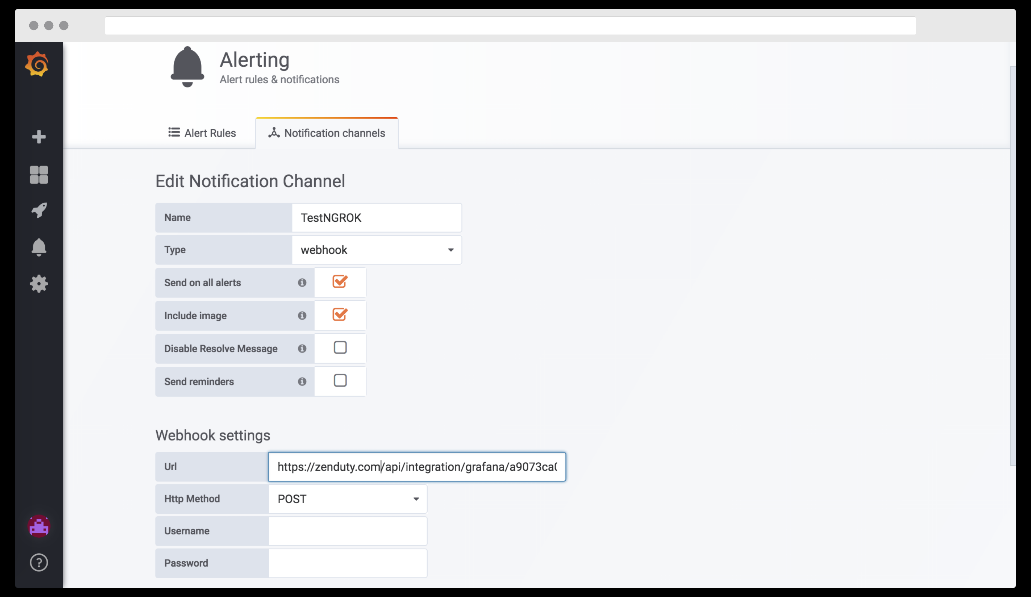Open the Create plus icon menu

coord(39,137)
